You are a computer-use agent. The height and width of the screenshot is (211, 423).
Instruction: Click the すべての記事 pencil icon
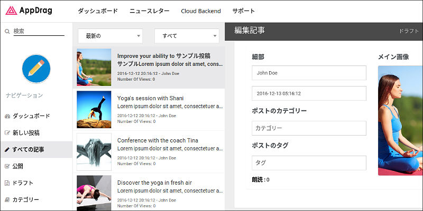click(7, 150)
